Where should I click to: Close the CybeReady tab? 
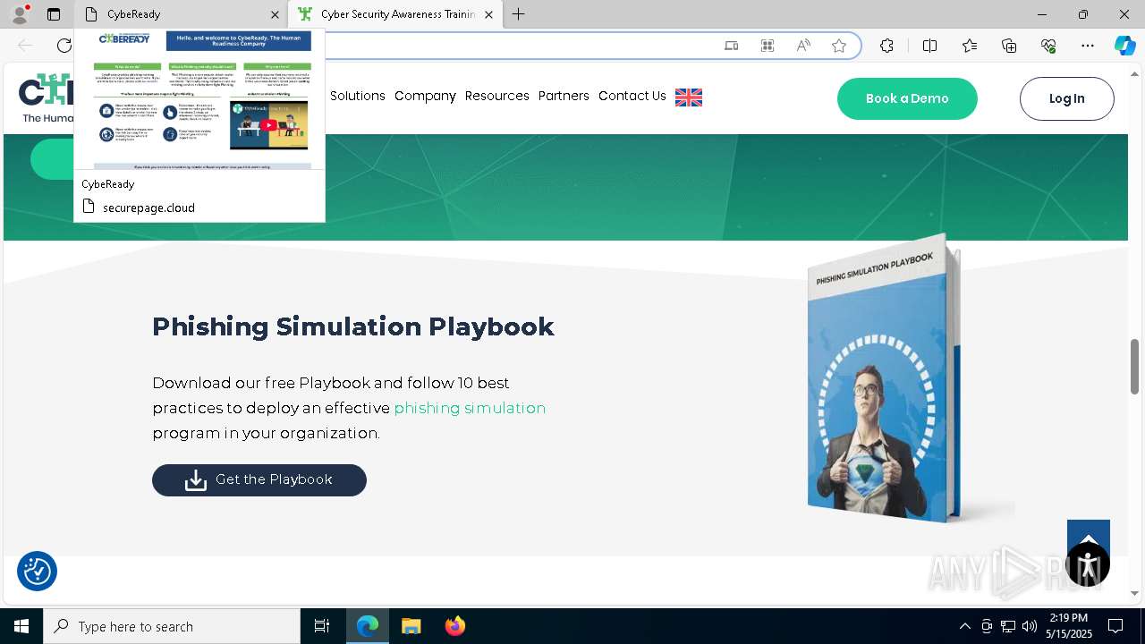275,14
